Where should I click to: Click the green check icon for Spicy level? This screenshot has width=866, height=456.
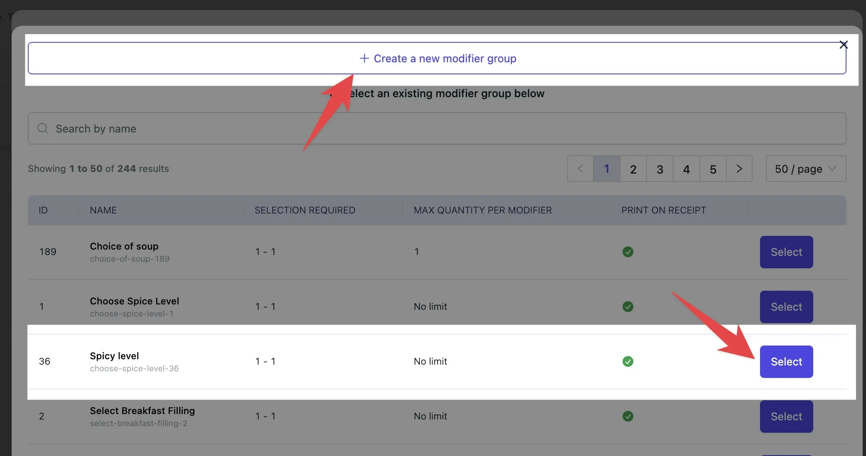click(x=628, y=361)
